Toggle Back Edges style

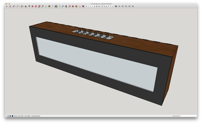[88, 6]
